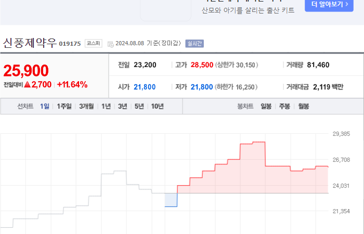Click the stock name 신풍제약우

[x=30, y=43]
